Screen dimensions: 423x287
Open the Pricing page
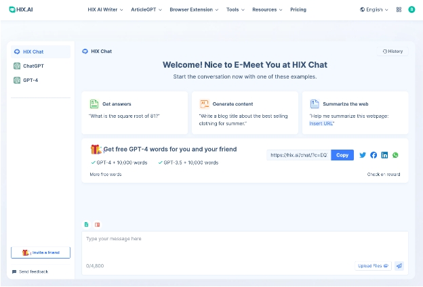298,9
